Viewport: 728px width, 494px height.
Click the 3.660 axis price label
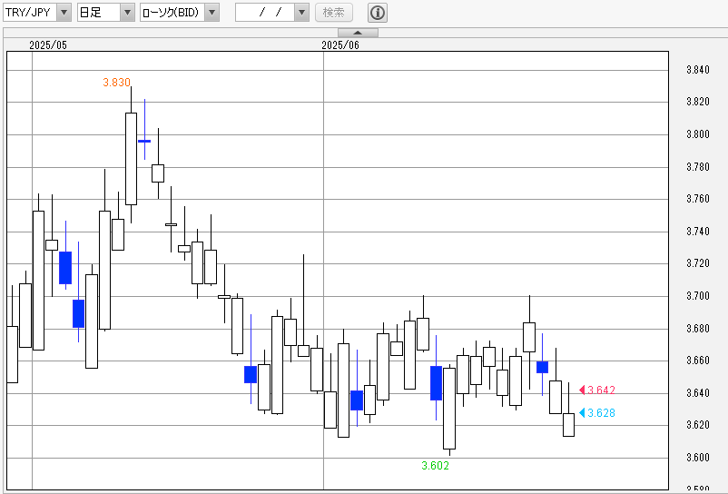click(x=698, y=361)
